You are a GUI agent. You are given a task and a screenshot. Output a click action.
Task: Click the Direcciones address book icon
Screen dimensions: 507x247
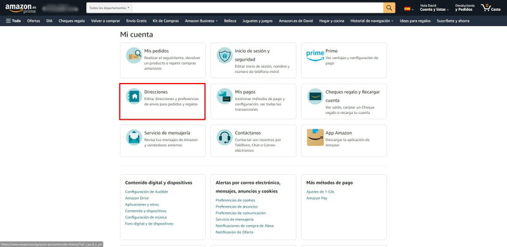click(134, 96)
